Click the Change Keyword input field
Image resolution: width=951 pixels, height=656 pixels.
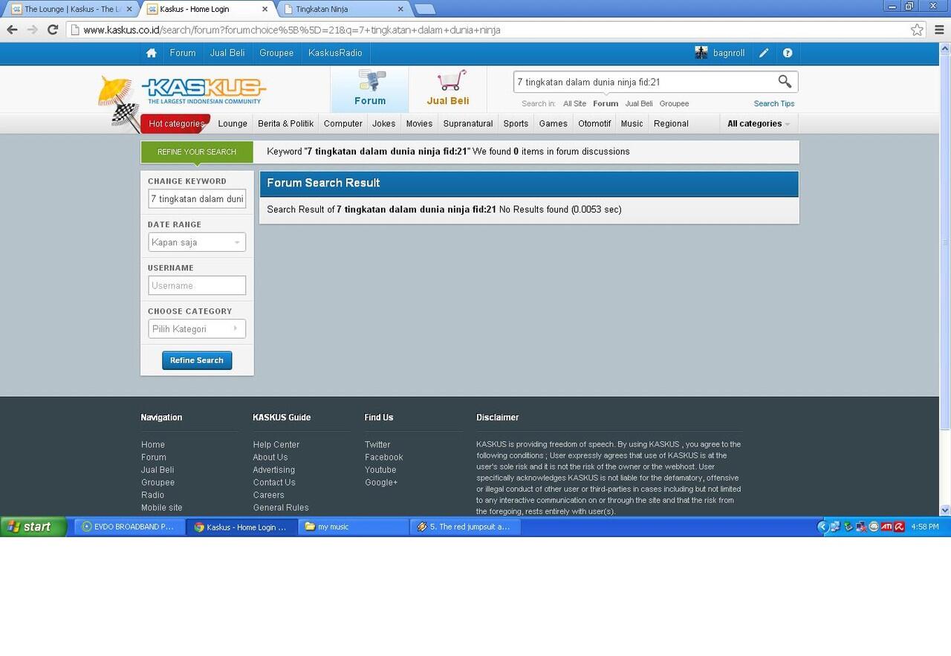(x=197, y=199)
